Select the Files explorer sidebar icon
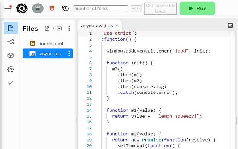 pos(11,28)
